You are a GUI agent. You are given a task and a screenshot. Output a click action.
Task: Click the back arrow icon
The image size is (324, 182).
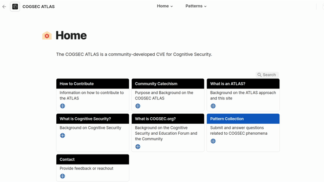[4, 6]
